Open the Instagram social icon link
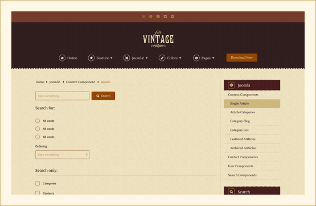 pos(143,17)
